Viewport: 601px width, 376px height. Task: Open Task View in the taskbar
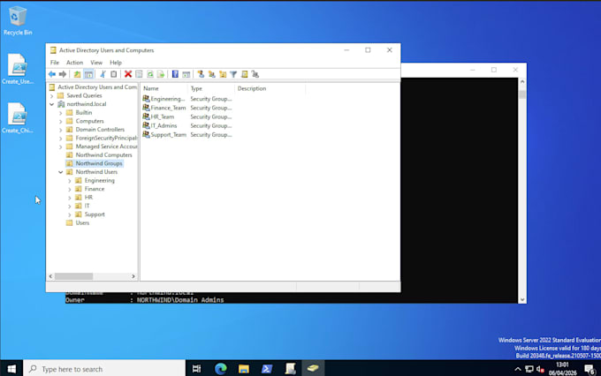point(196,369)
